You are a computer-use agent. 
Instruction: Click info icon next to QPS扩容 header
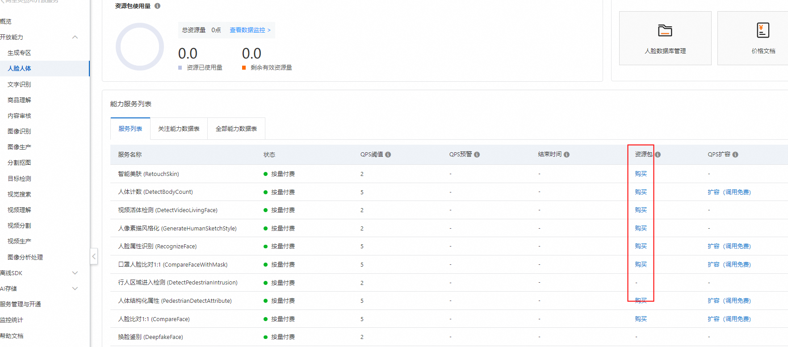tap(735, 155)
